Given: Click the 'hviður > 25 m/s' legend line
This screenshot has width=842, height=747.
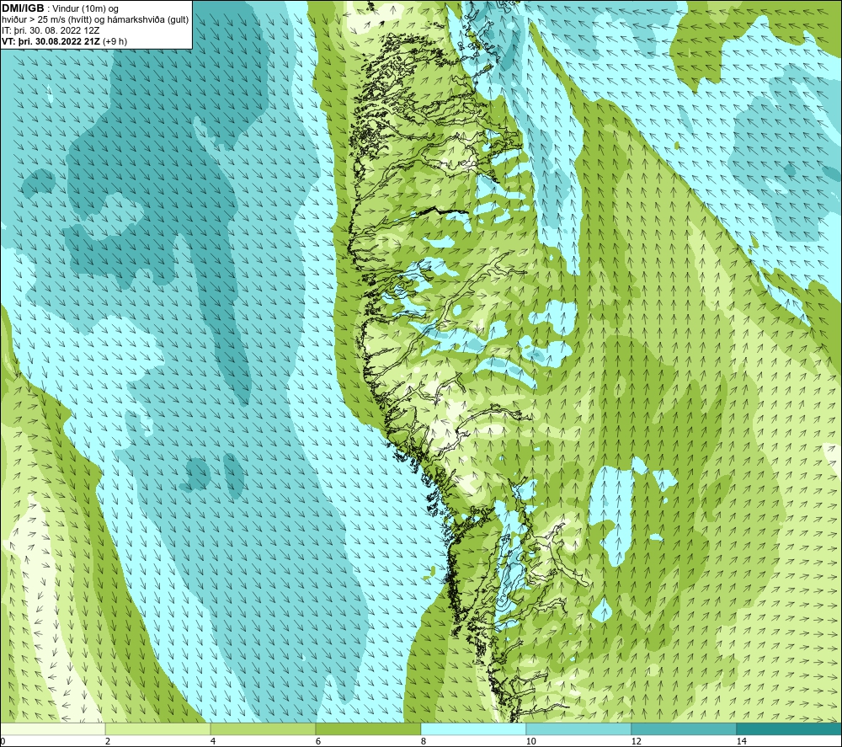Looking at the screenshot, I should coord(95,20).
